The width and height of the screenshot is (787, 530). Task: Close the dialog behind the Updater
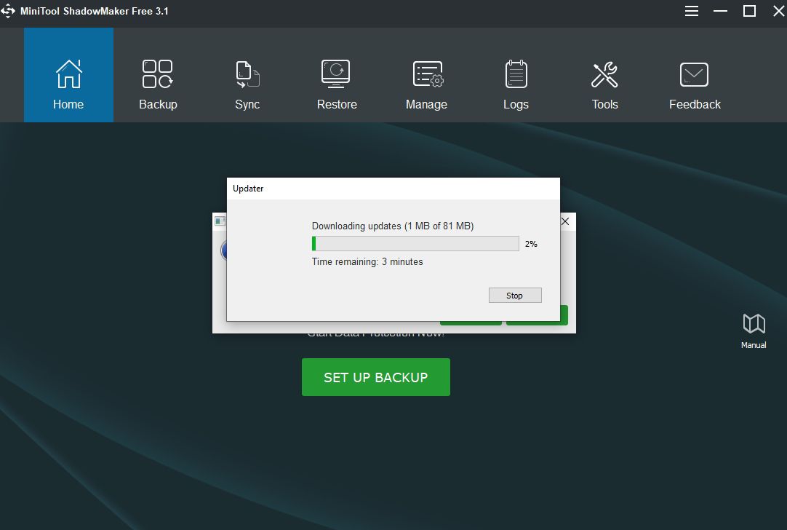pyautogui.click(x=565, y=221)
